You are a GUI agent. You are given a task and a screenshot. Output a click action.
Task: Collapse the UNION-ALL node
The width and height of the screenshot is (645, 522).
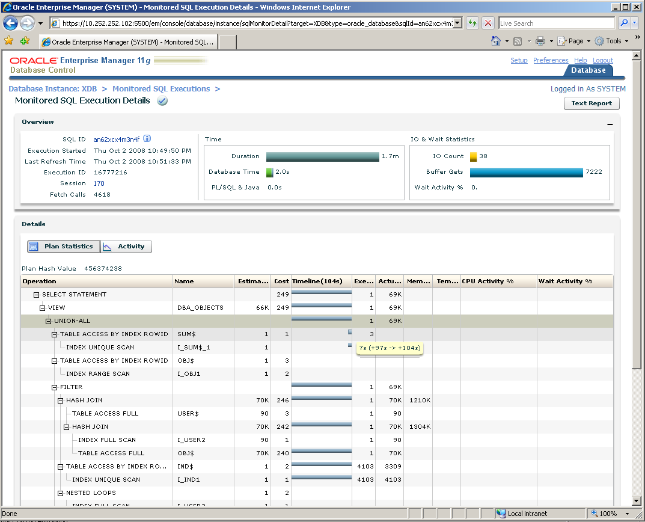pos(48,321)
